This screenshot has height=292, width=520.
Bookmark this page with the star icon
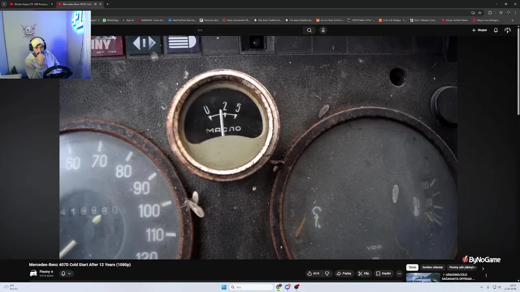click(480, 13)
